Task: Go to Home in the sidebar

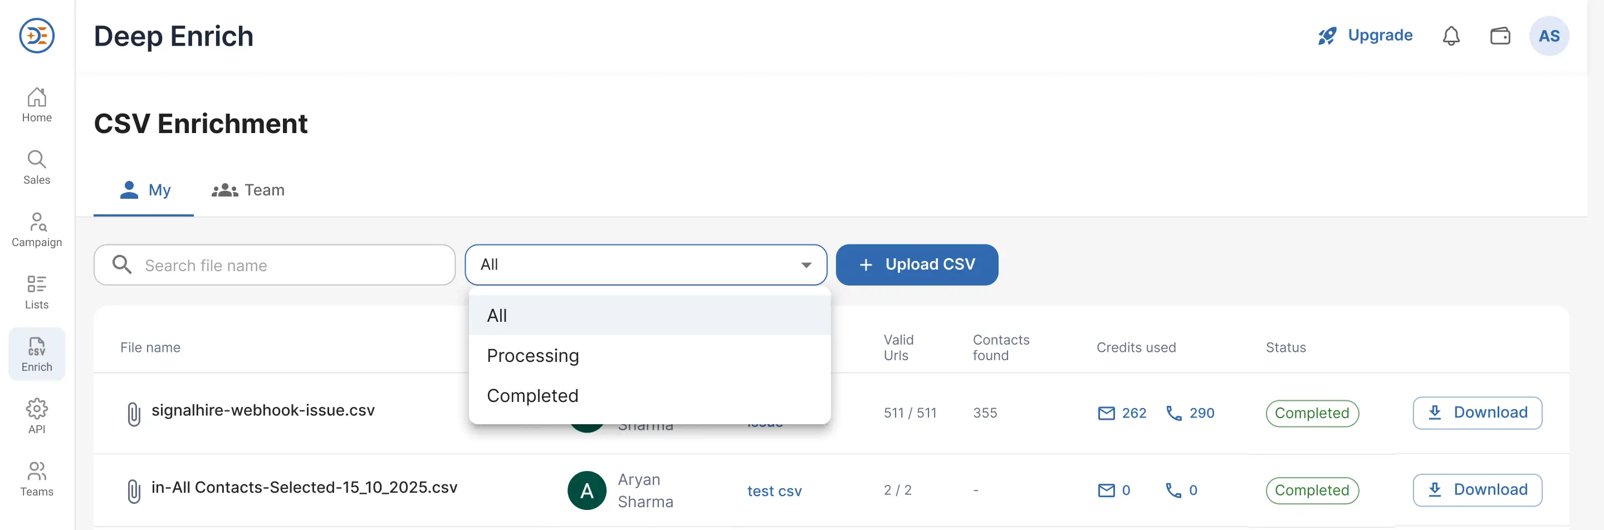Action: (37, 105)
